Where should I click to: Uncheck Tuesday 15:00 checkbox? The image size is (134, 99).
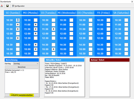point(53,49)
